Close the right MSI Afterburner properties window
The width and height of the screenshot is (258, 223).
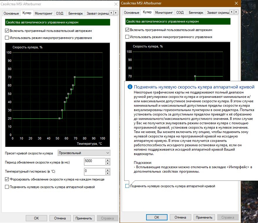coord(236,3)
